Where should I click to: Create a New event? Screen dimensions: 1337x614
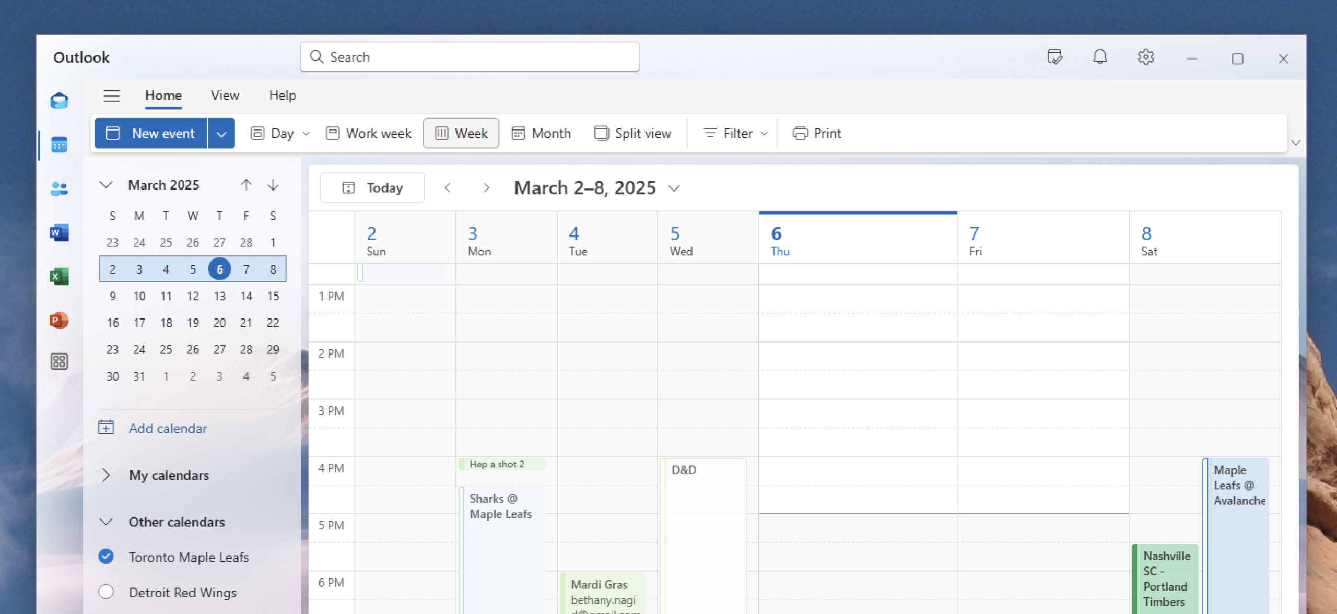151,134
